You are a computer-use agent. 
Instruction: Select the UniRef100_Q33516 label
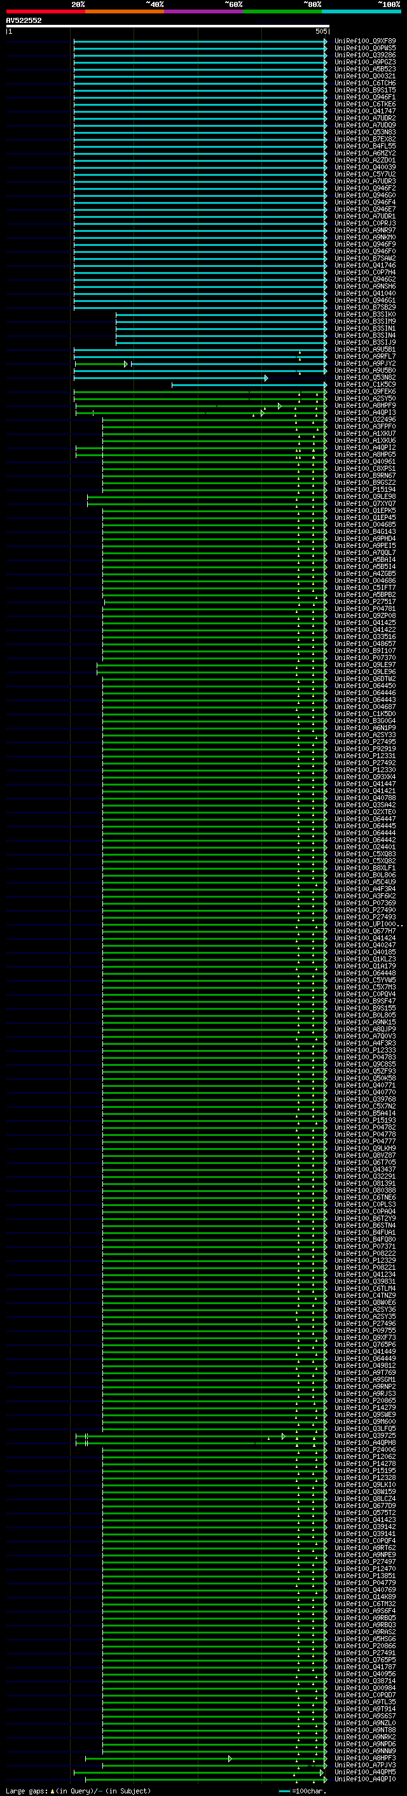point(364,636)
